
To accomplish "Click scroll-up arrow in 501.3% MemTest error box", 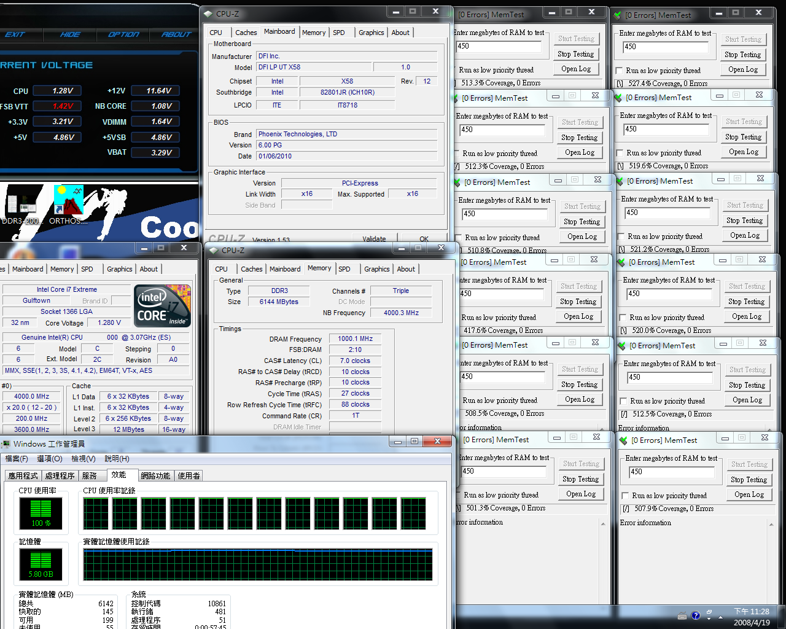I will pyautogui.click(x=603, y=524).
